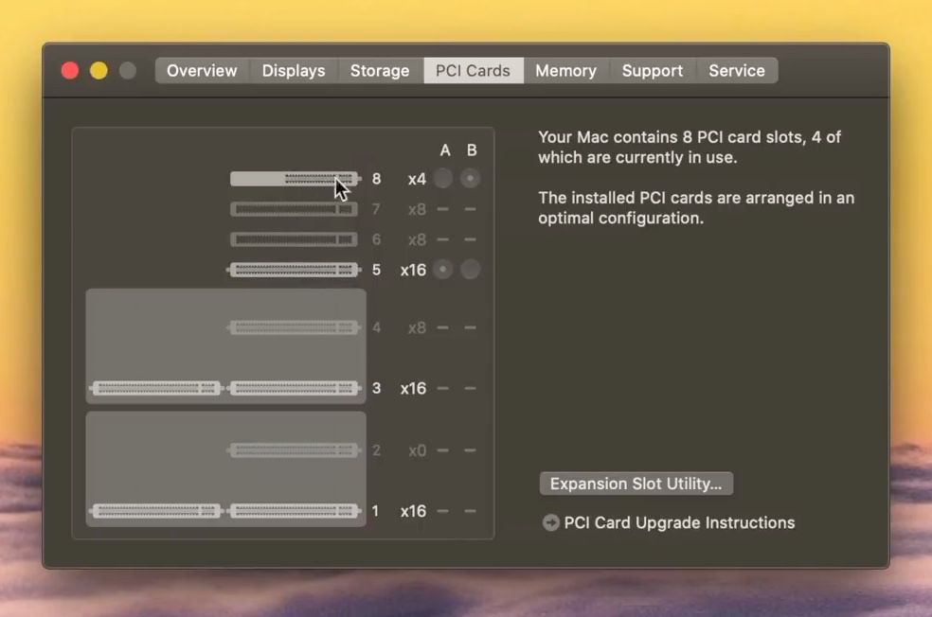Image resolution: width=932 pixels, height=617 pixels.
Task: Click the x8 label of slot 7
Action: click(x=418, y=210)
